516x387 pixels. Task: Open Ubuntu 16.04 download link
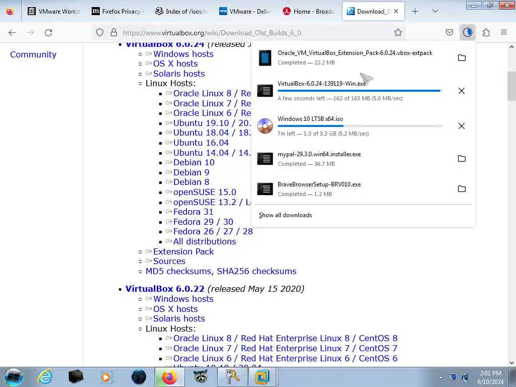point(201,143)
